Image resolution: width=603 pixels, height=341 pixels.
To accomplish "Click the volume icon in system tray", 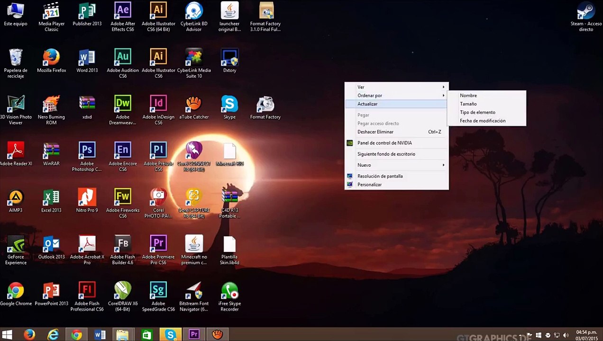I will click(x=565, y=335).
